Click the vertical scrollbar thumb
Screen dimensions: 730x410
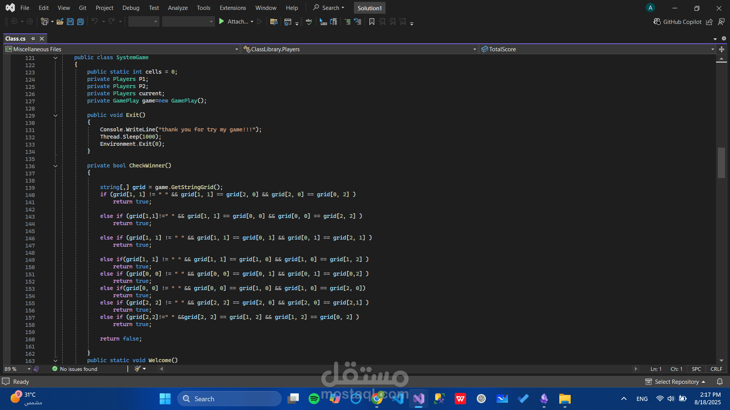tap(721, 163)
